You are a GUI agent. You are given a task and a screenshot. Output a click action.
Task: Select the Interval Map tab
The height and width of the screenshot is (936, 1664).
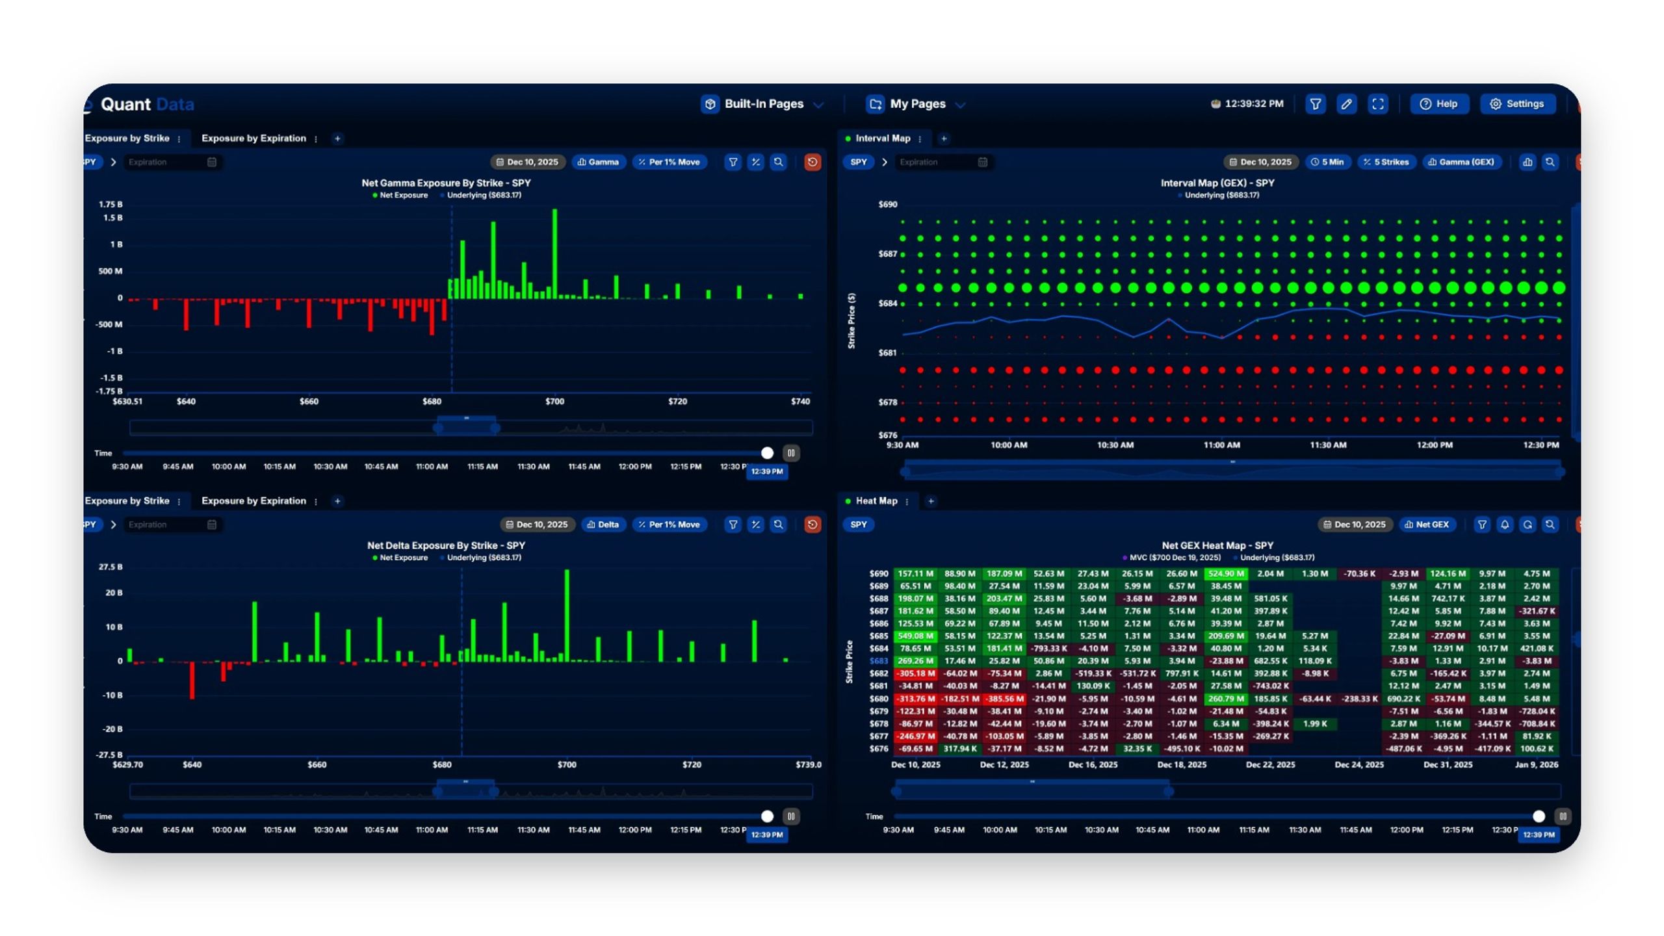(883, 138)
